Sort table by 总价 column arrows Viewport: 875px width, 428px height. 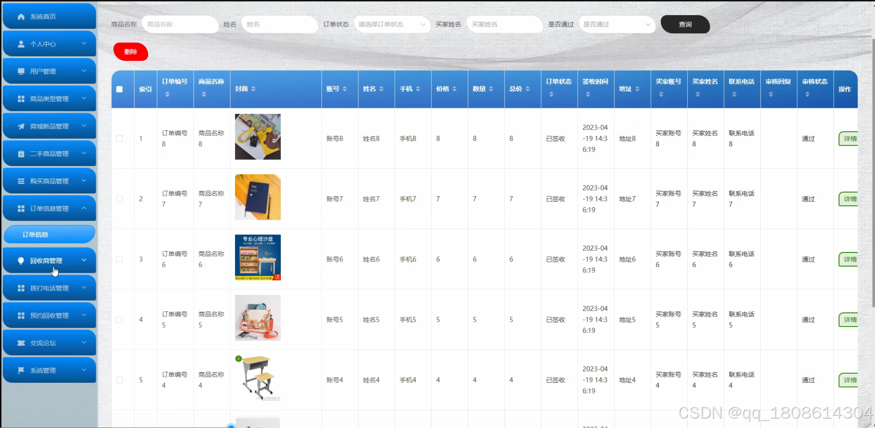528,89
